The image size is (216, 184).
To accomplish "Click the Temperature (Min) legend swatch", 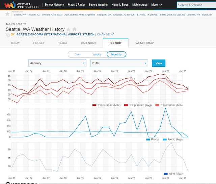I will pyautogui.click(x=158, y=105).
